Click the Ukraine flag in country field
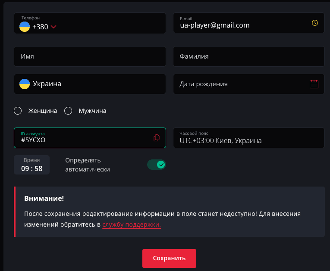The image size is (330, 271). [25, 84]
